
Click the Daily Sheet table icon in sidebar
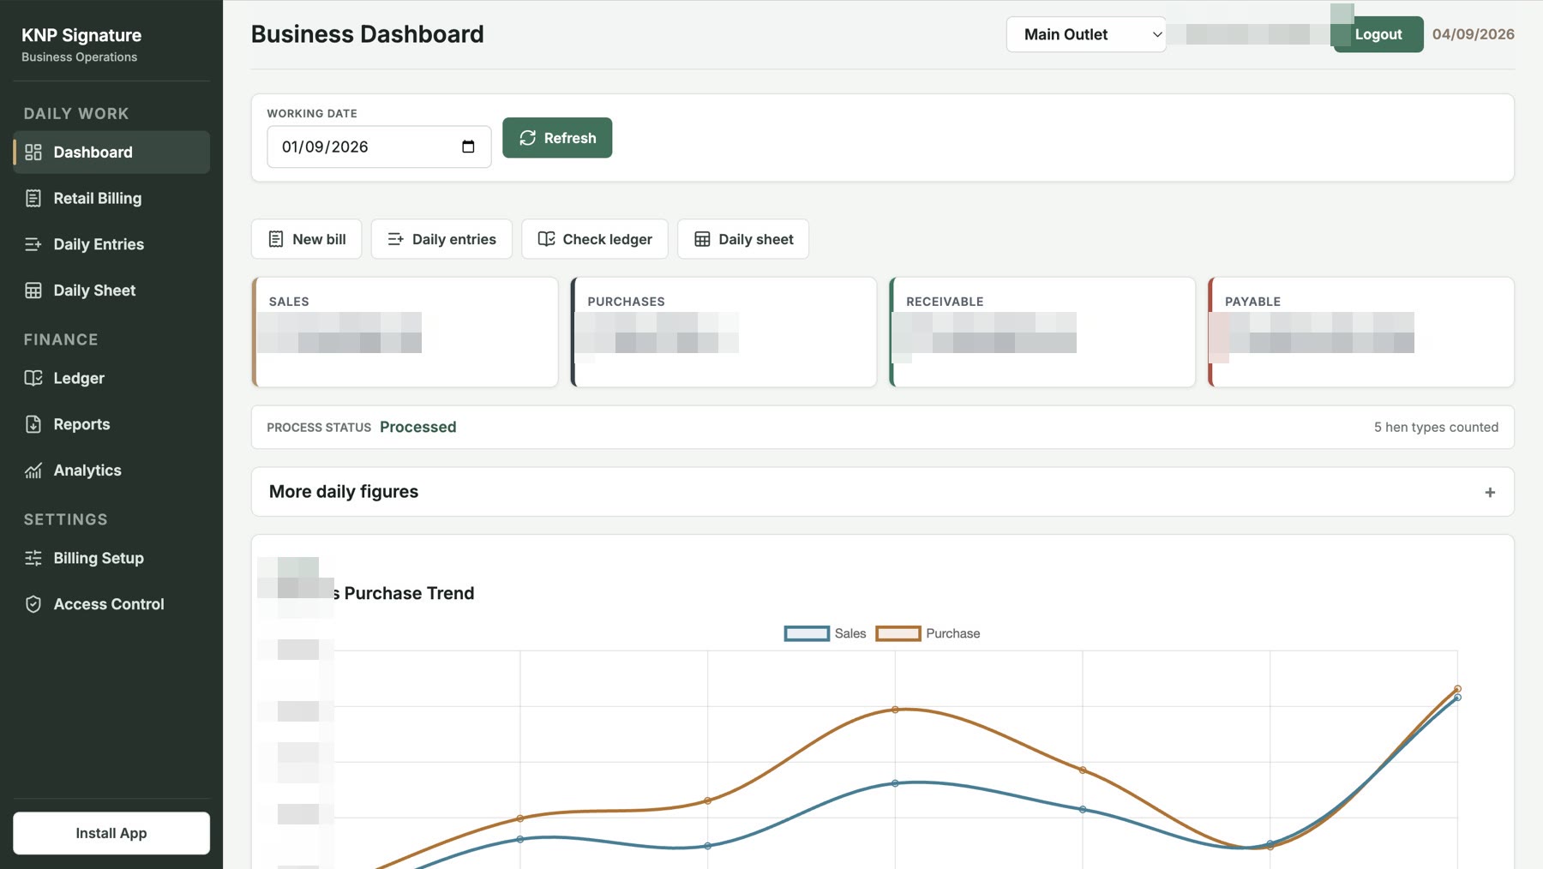pos(33,291)
